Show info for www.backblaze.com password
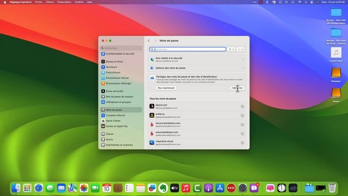This screenshot has height=196, width=348. click(243, 134)
